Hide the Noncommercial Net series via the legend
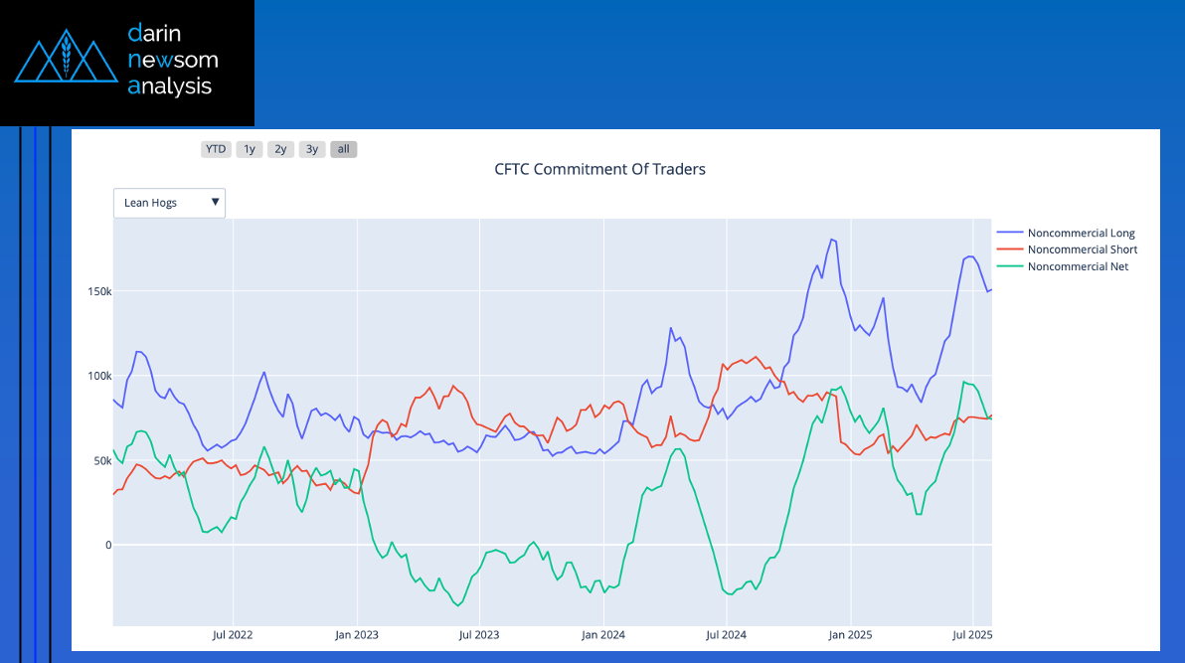 pyautogui.click(x=1078, y=266)
